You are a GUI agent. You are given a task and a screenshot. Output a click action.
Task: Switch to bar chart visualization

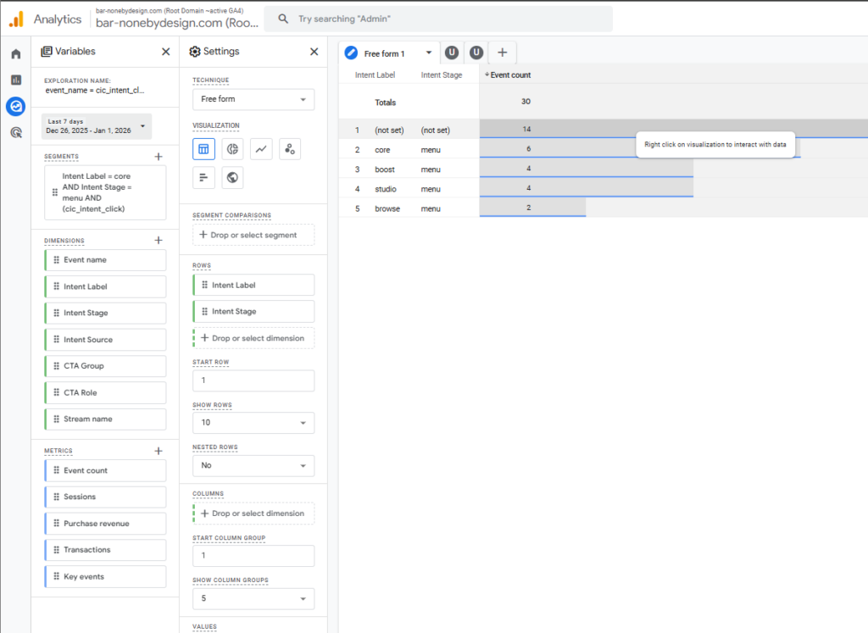203,177
